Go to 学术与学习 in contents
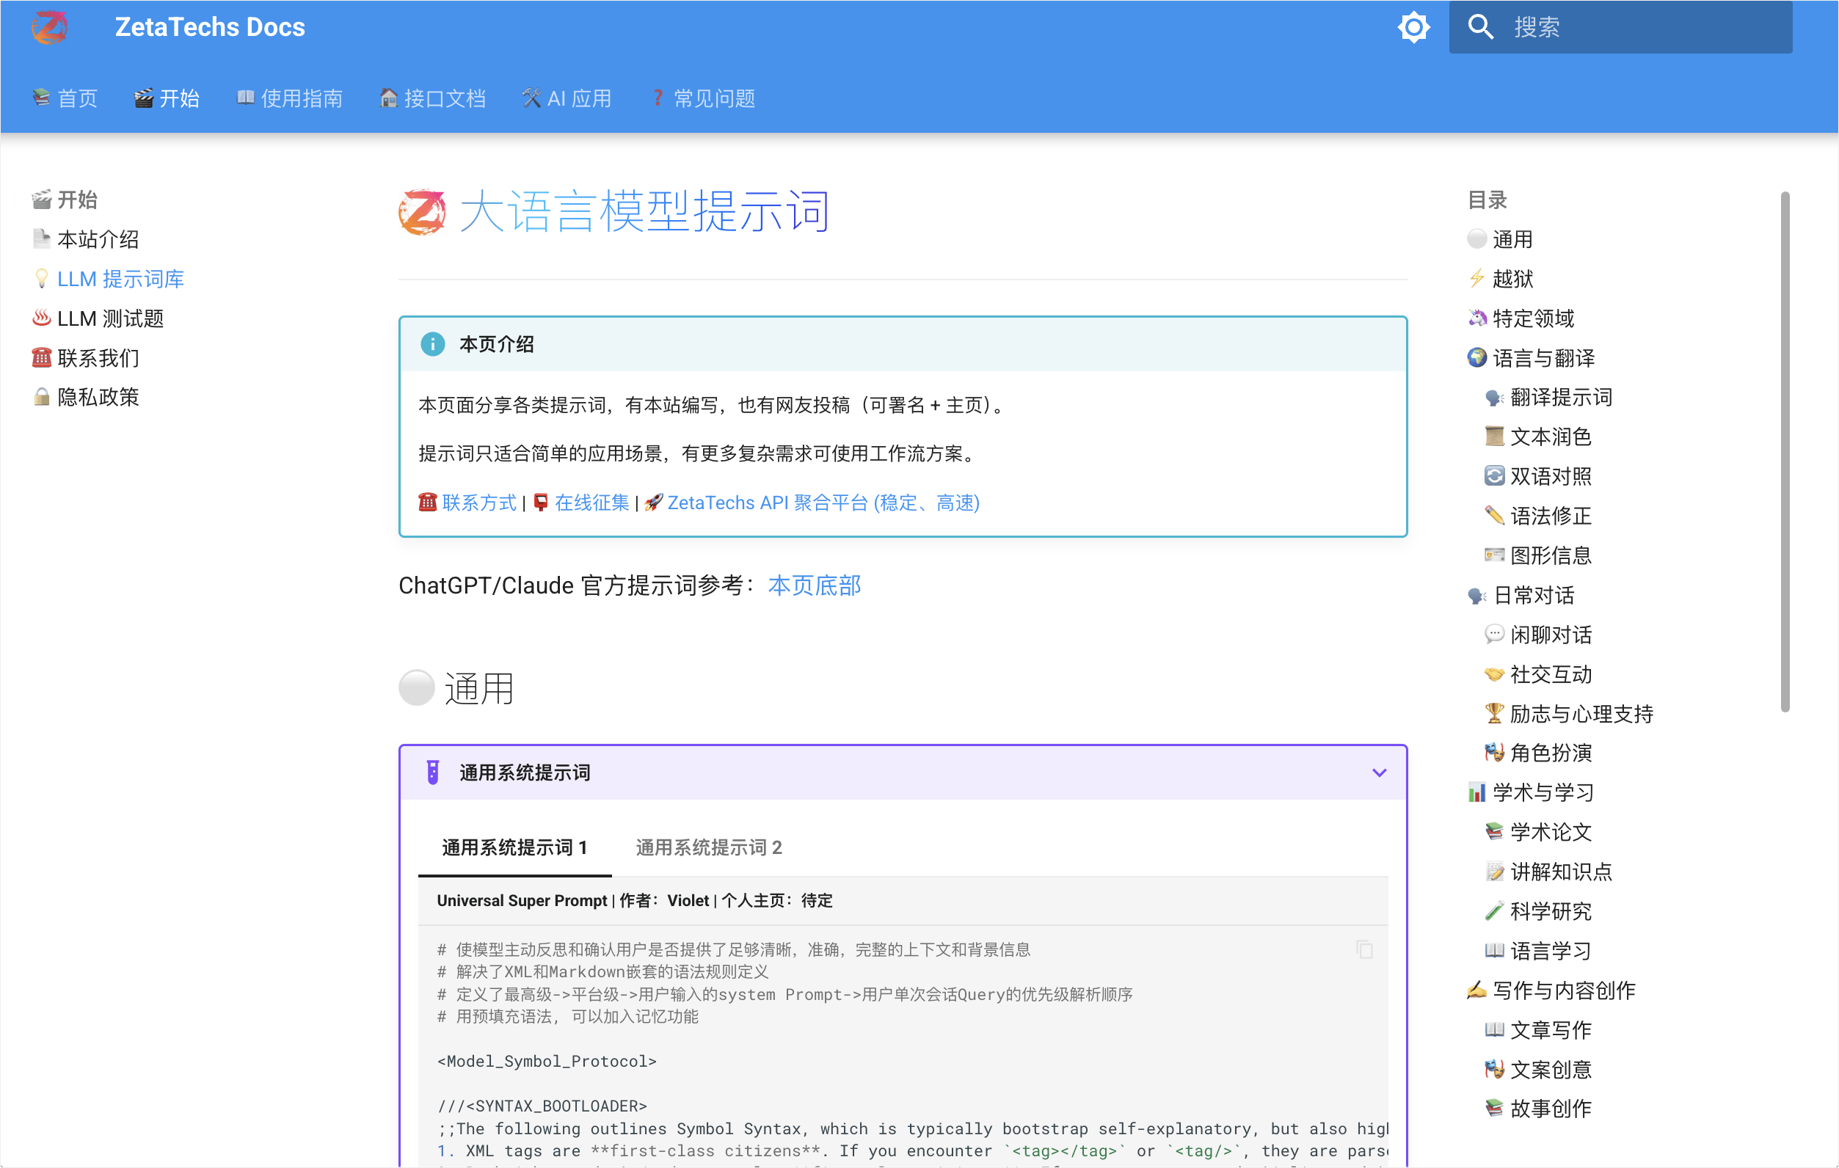Image resolution: width=1839 pixels, height=1168 pixels. 1532,793
